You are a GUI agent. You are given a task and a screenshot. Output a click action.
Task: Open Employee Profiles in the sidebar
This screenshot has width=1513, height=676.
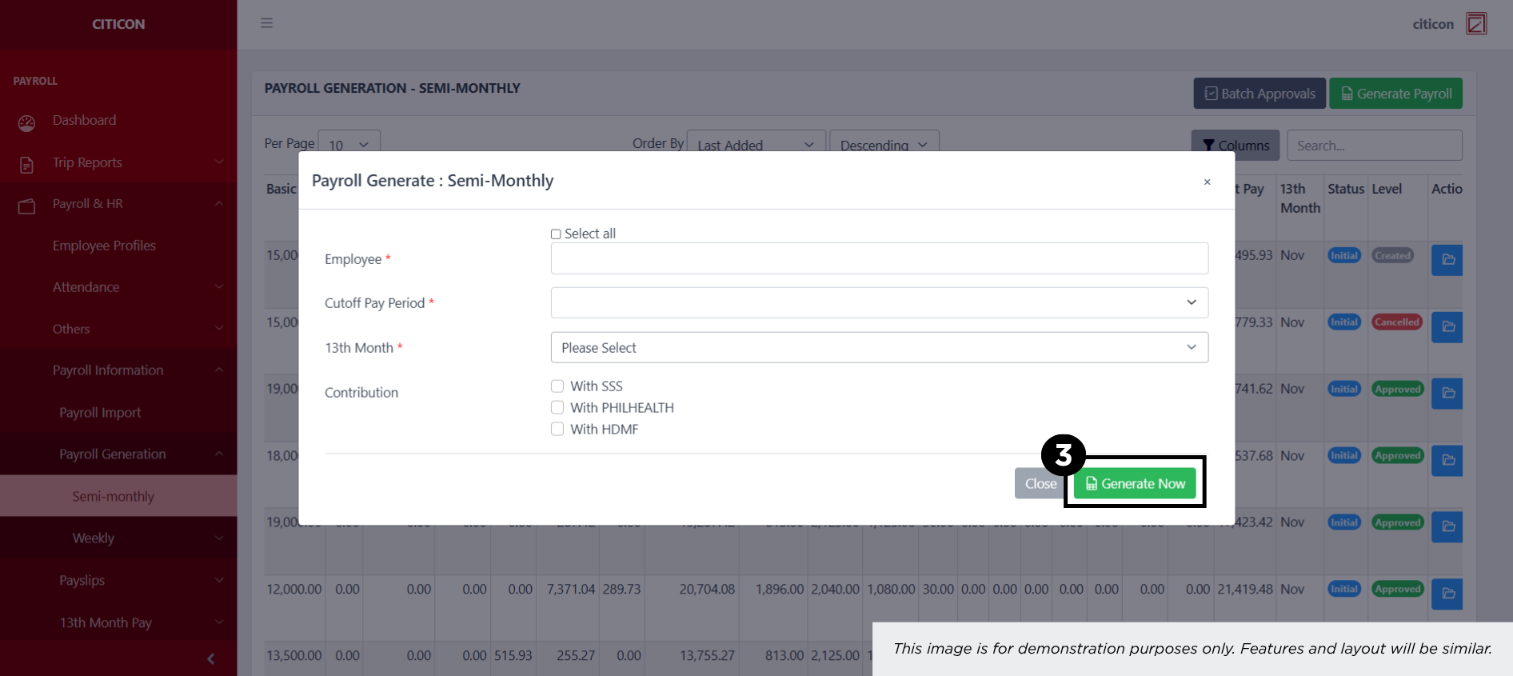[104, 246]
